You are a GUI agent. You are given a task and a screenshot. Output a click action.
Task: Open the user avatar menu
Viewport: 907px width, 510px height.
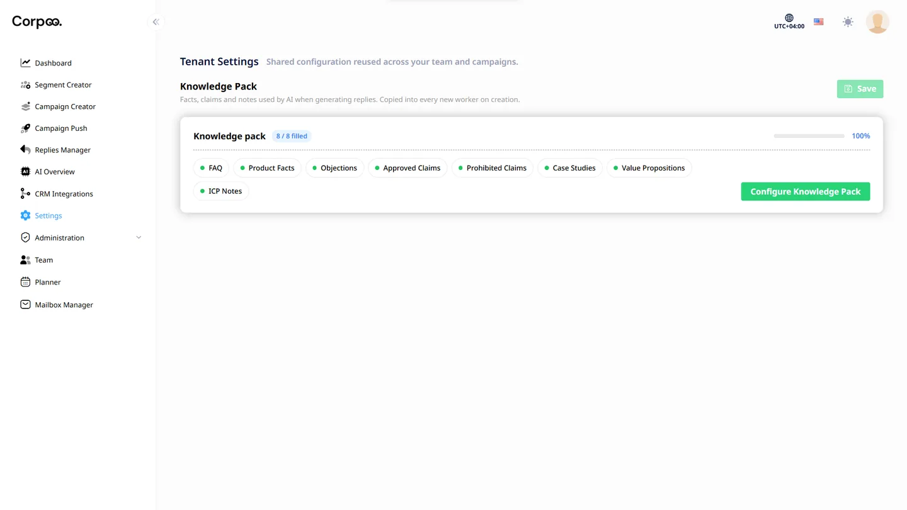[877, 22]
